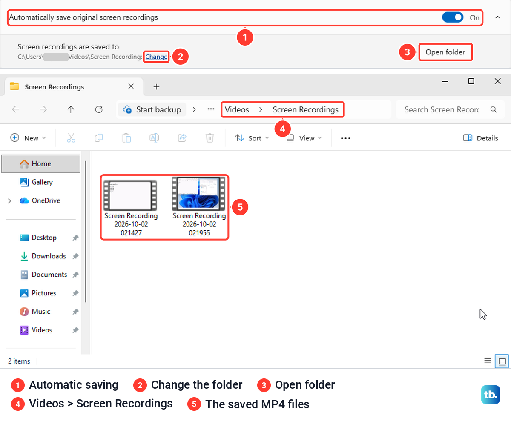Image resolution: width=511 pixels, height=421 pixels.
Task: Open the See more toolbar options
Action: [345, 138]
